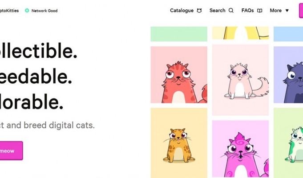
Task: Click the CryptoKitties logo link
Action: (9, 11)
